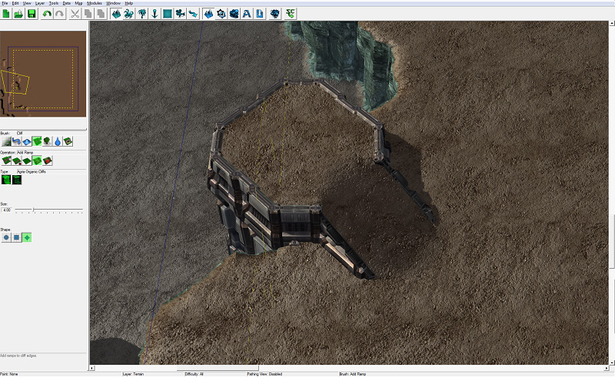Select the Height brush
The image size is (615, 377).
click(x=27, y=141)
